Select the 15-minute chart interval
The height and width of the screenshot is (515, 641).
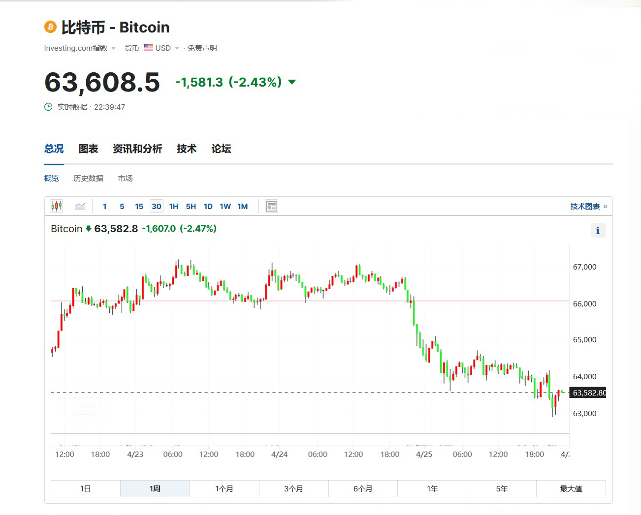point(139,207)
